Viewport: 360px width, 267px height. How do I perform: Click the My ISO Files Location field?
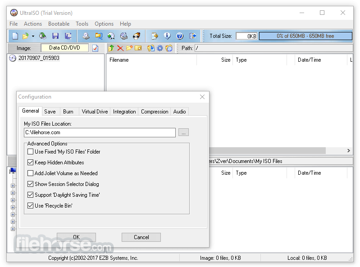[x=100, y=132]
